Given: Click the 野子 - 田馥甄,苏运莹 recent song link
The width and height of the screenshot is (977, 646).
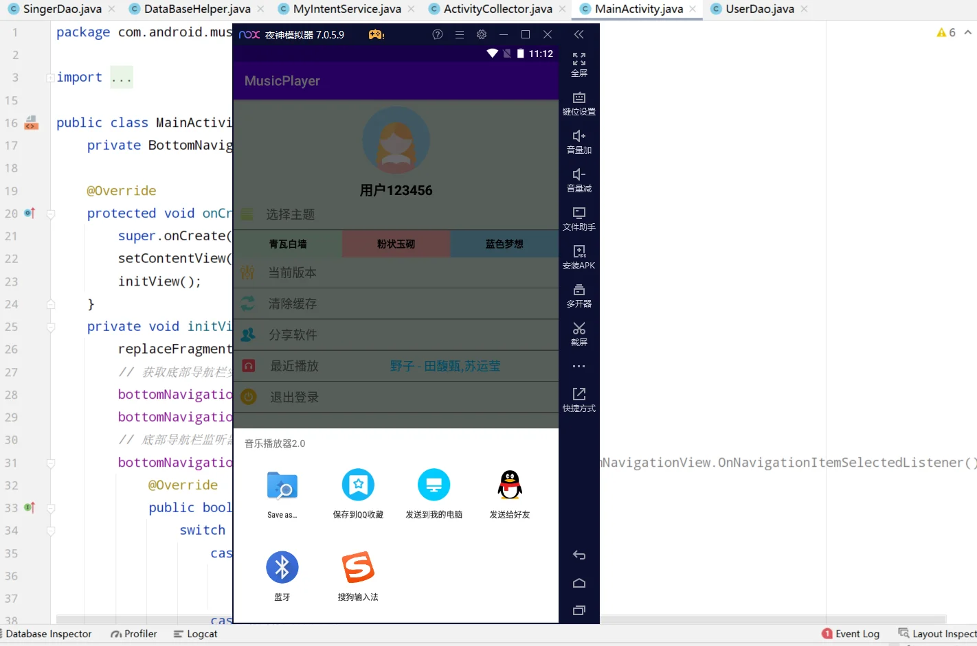Looking at the screenshot, I should pyautogui.click(x=445, y=366).
